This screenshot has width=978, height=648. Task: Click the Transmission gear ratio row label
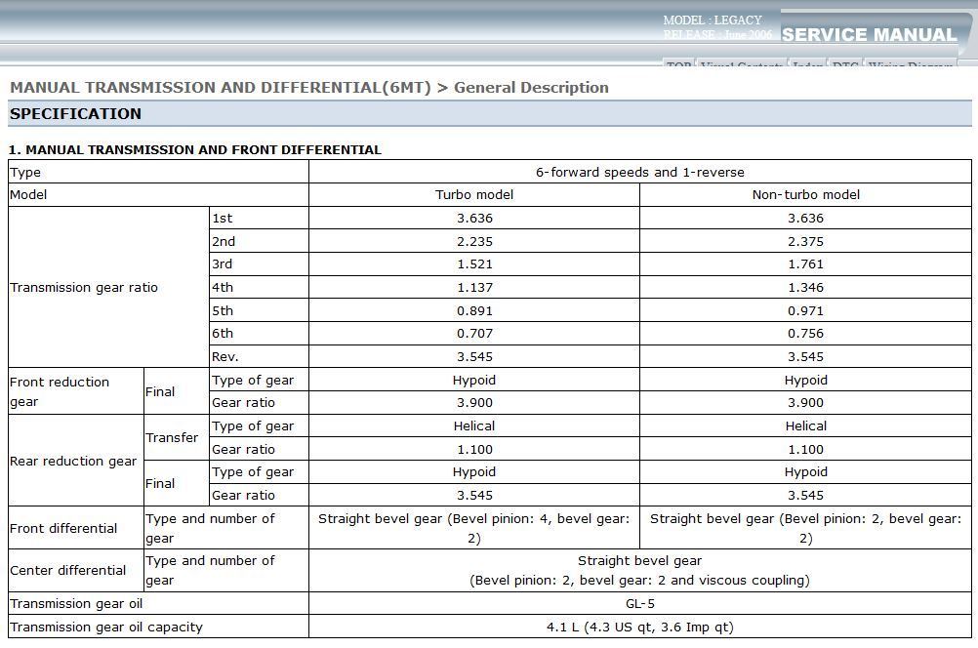[84, 288]
